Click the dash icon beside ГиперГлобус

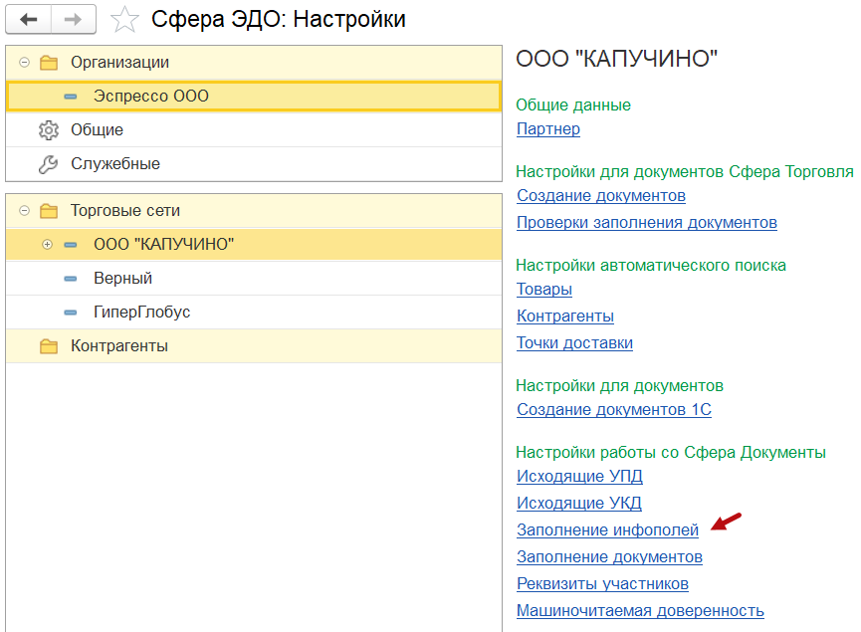point(71,313)
